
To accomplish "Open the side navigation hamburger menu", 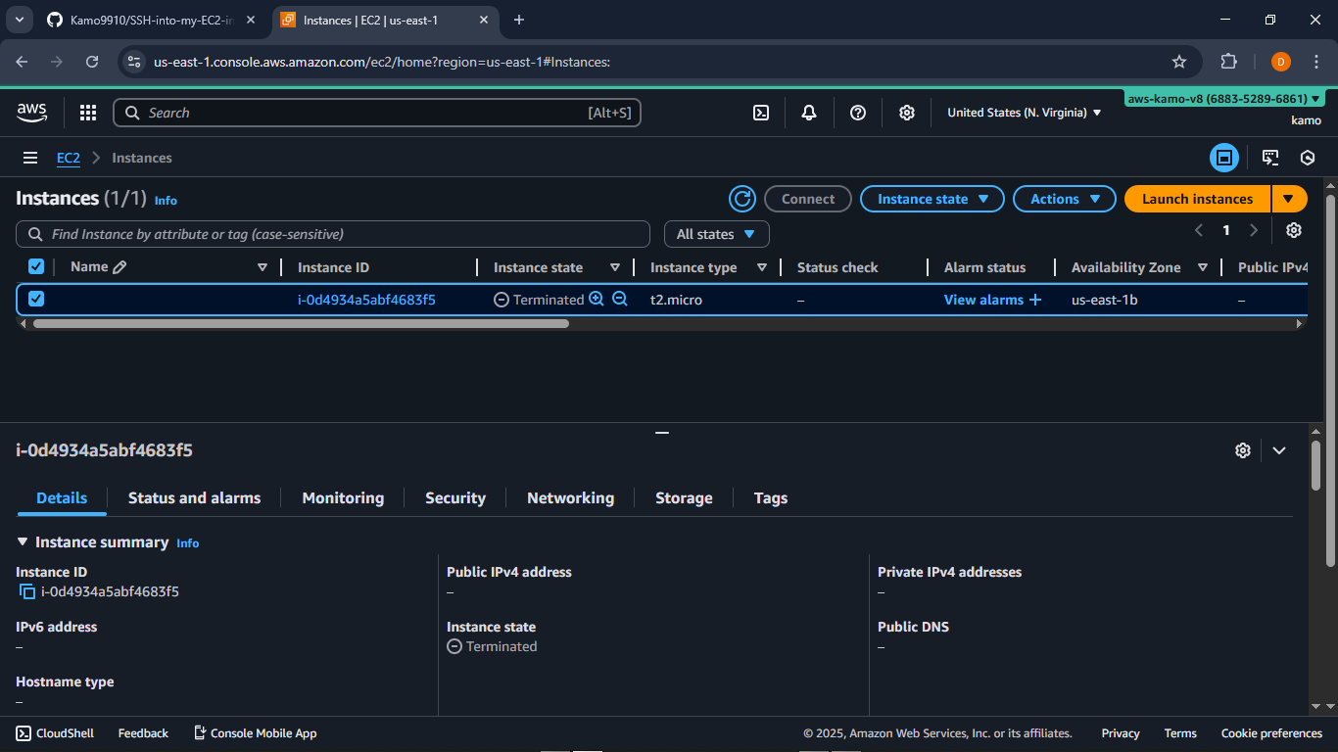I will 30,158.
